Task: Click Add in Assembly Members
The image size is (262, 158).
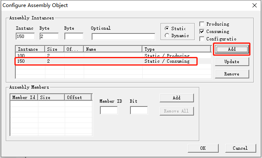Action: point(177,98)
